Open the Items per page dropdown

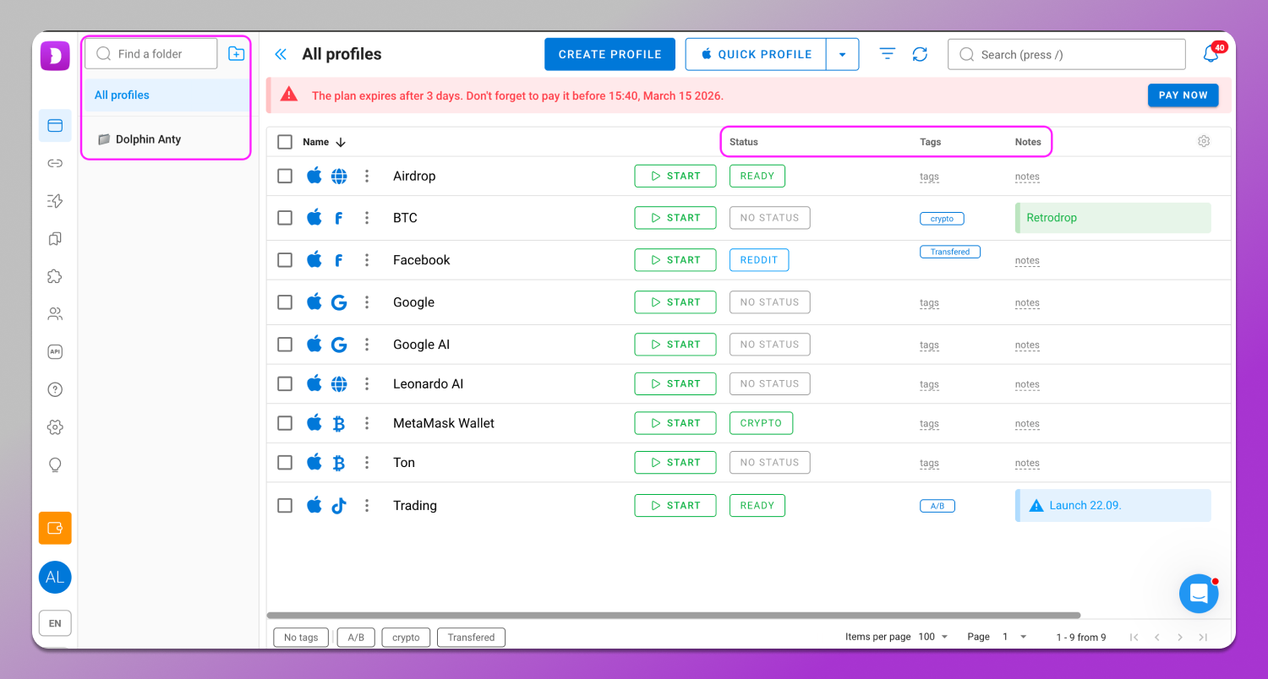click(933, 637)
